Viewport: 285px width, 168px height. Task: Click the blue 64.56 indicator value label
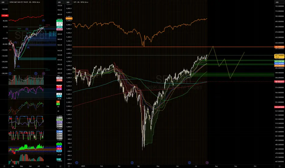point(59,146)
